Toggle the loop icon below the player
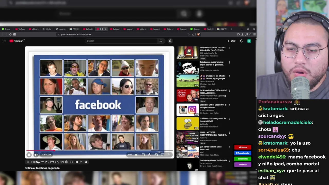The height and width of the screenshot is (185, 329). [x=28, y=162]
